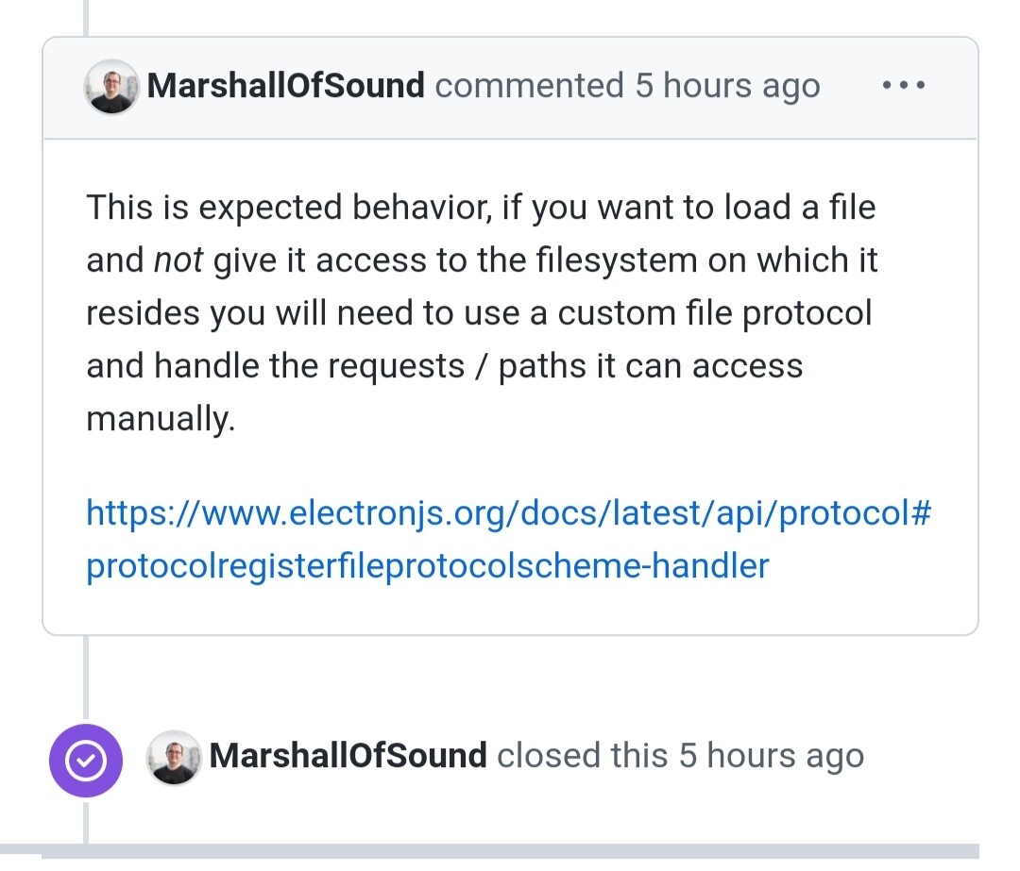
Task: Open the electronjs.org protocol docs link
Action: 509,512
